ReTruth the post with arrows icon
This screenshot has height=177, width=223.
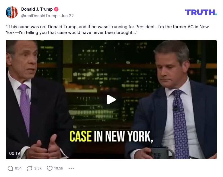[30, 168]
